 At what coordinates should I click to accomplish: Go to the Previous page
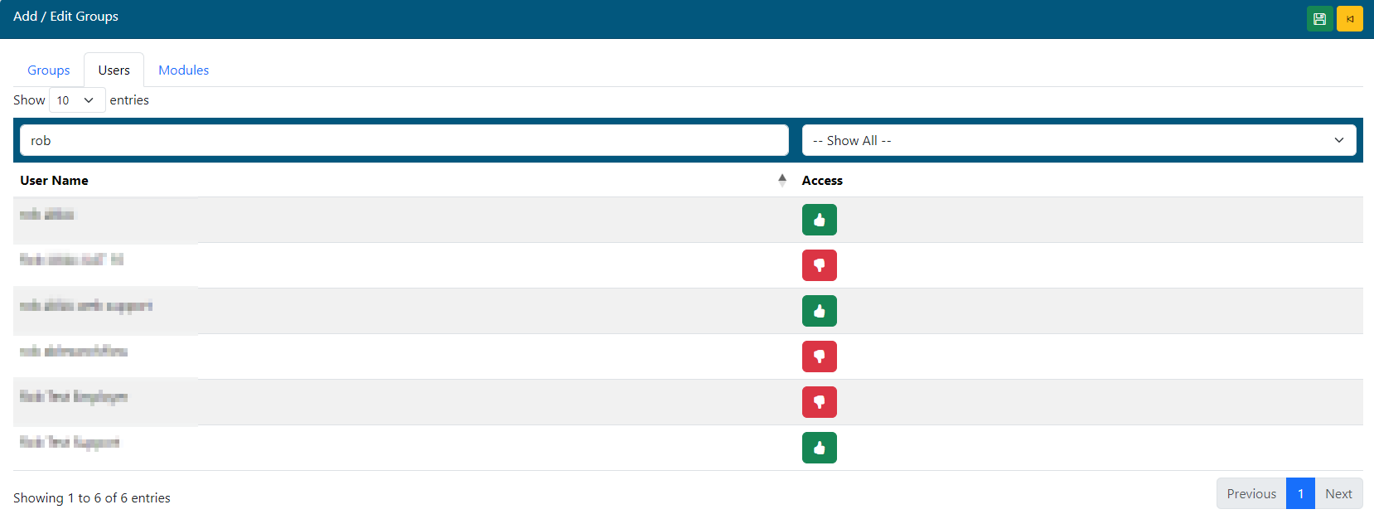(x=1251, y=493)
